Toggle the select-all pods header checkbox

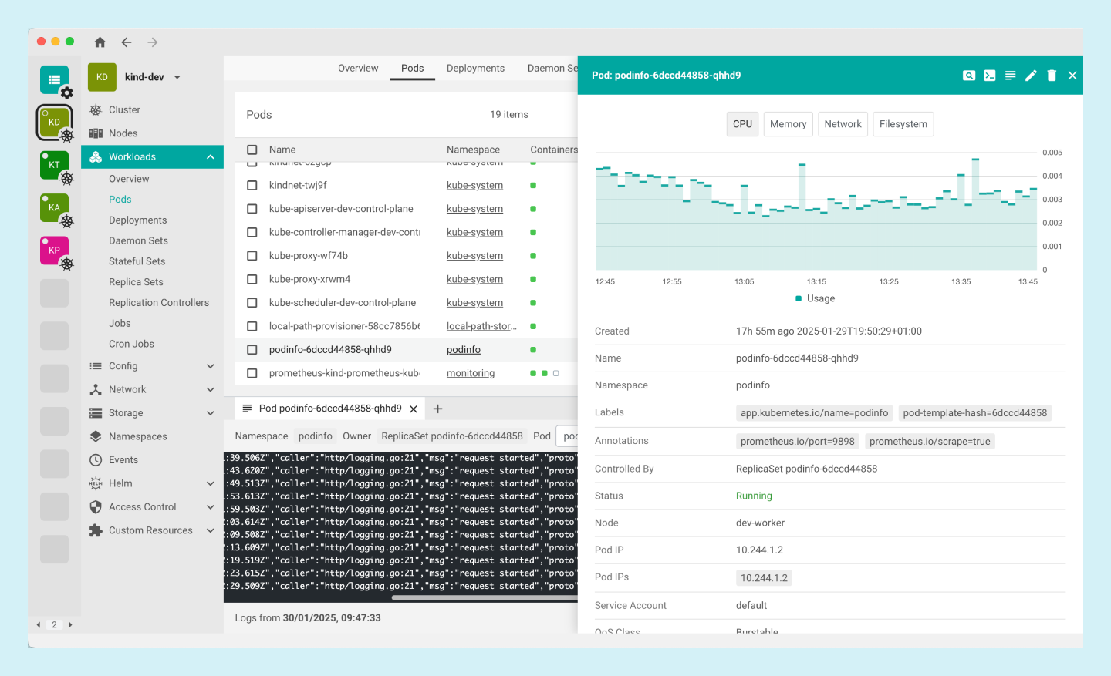click(252, 150)
